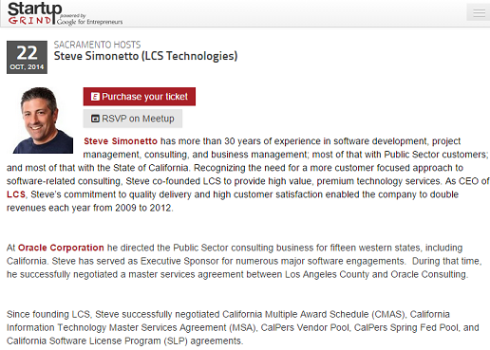490x350 pixels.
Task: Open the red LCS link
Action: (x=16, y=194)
